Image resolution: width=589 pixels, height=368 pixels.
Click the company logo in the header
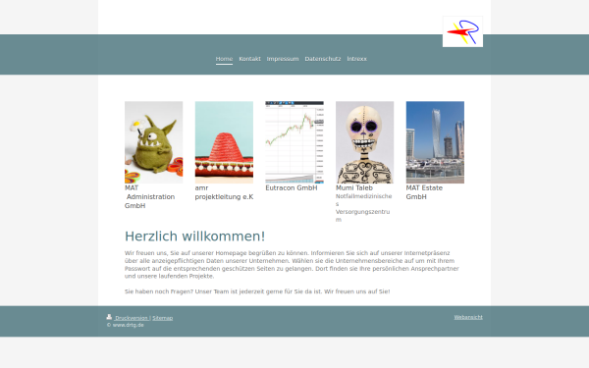(462, 32)
